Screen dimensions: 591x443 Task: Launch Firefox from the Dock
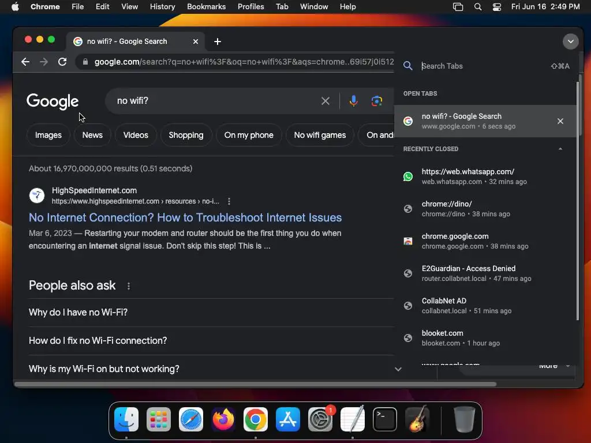(x=223, y=419)
